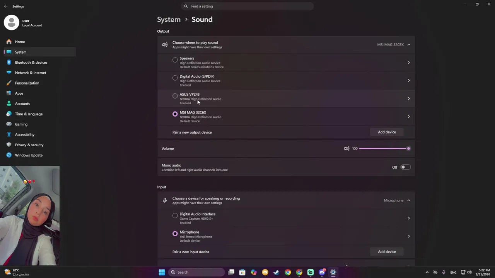This screenshot has height=278, width=495.
Task: Open Discord with the notification badge
Action: point(322,272)
